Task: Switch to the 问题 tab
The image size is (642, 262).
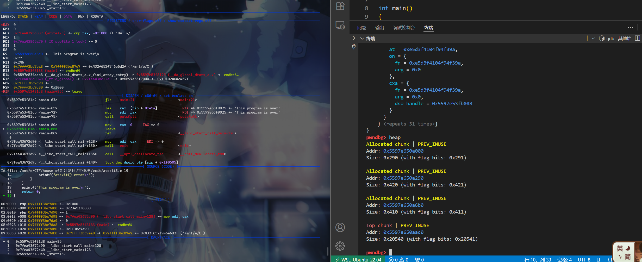Action: point(361,28)
